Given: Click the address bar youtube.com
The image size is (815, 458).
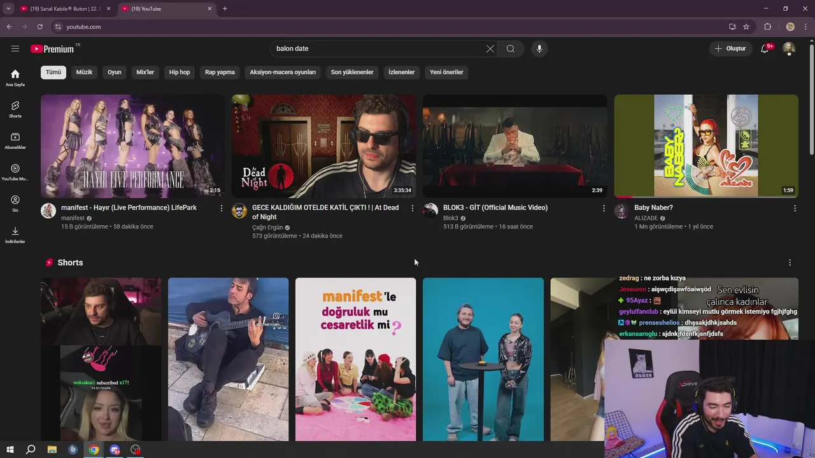Looking at the screenshot, I should pos(388,27).
